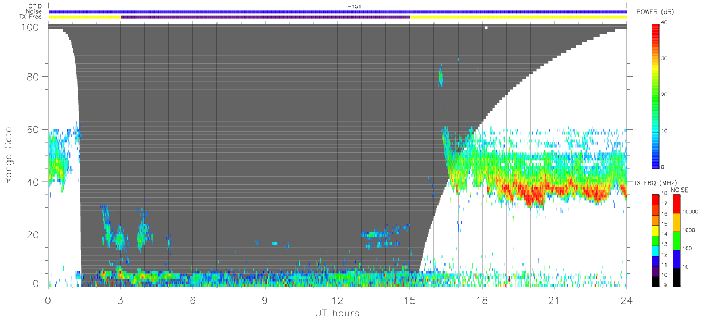Pick the cyan 12-13 MHz TX FRQ swatch
This screenshot has height=325, width=705.
[656, 250]
